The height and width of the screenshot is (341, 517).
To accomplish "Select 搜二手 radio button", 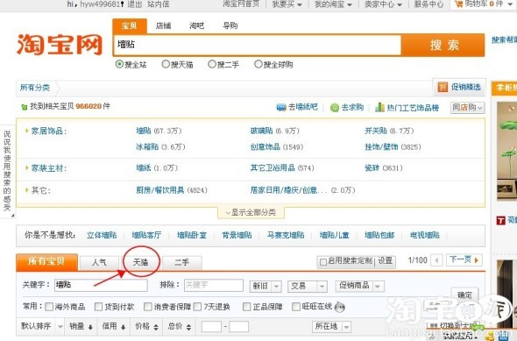I will click(212, 64).
